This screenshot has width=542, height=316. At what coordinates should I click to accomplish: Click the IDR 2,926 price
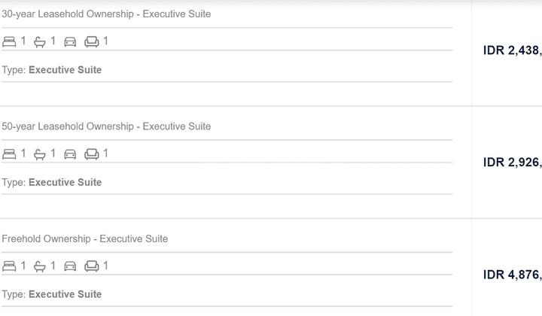coord(513,163)
